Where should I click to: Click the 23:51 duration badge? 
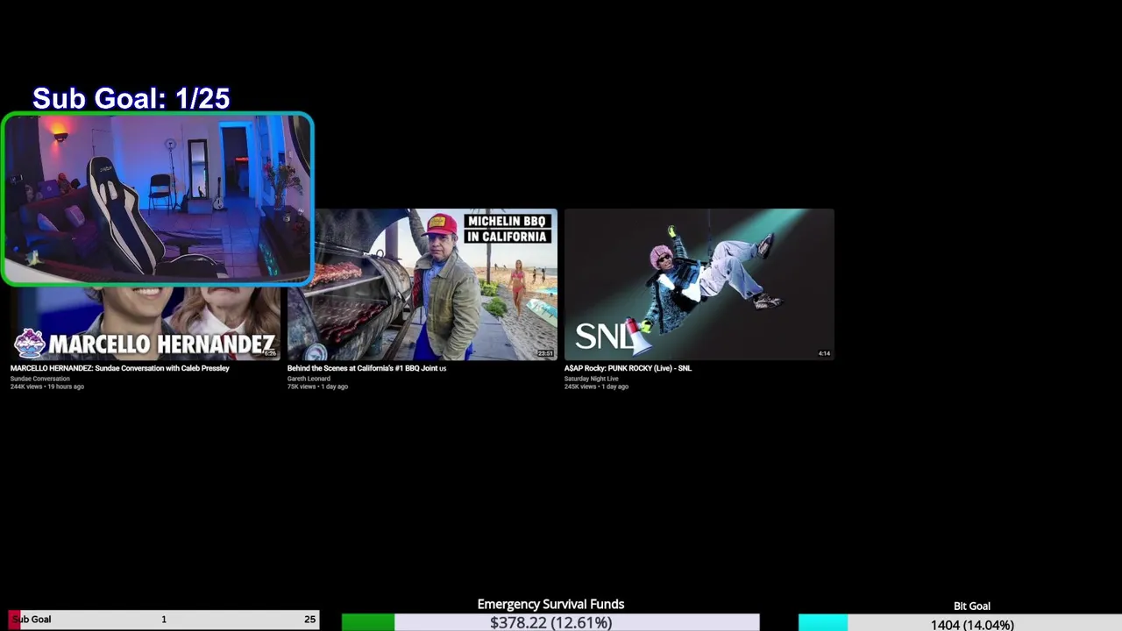click(545, 353)
